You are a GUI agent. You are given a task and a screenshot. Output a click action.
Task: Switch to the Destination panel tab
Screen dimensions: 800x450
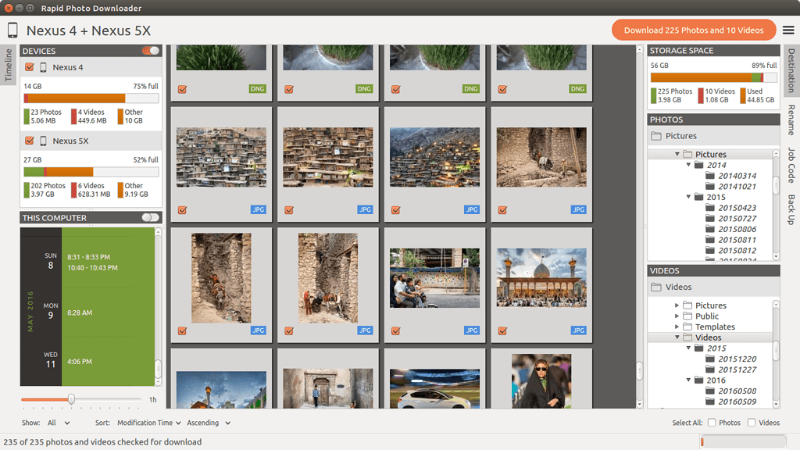tap(791, 72)
